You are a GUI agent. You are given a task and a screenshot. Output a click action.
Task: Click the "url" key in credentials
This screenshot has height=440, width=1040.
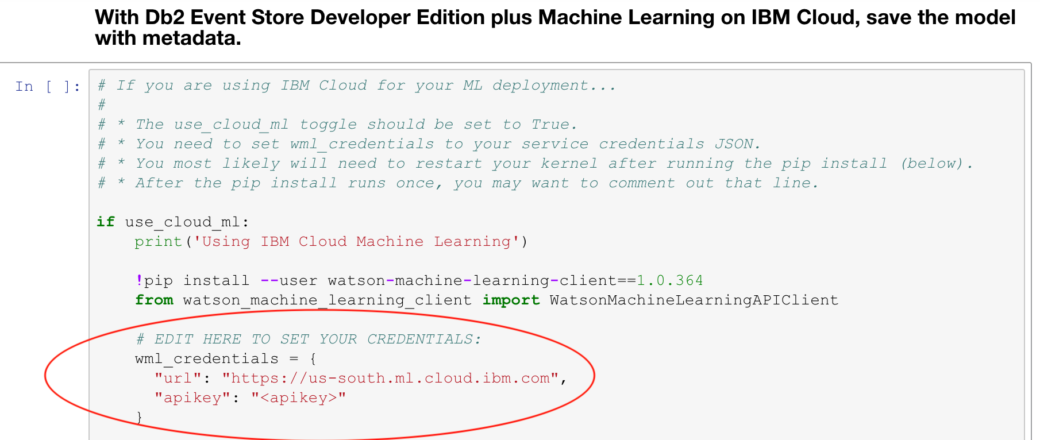point(178,379)
